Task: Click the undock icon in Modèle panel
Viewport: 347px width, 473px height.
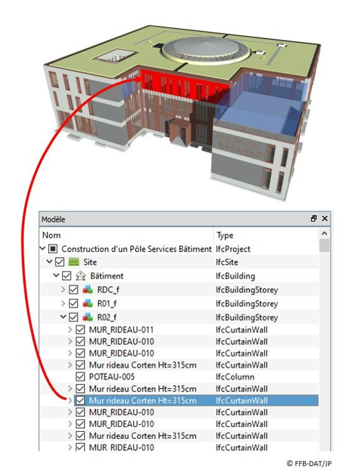Action: [314, 219]
